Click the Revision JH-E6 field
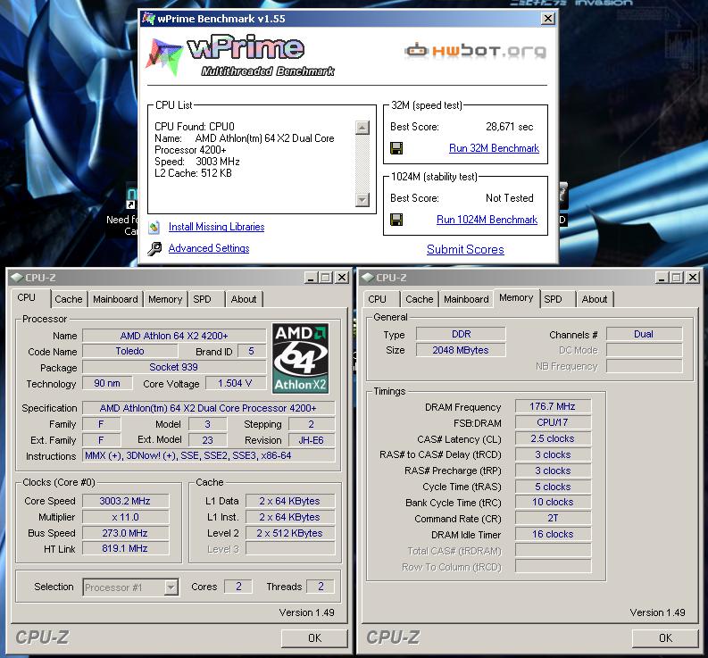708x658 pixels. (312, 440)
